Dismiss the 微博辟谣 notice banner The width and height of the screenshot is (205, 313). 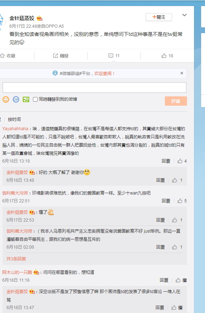coord(182,73)
